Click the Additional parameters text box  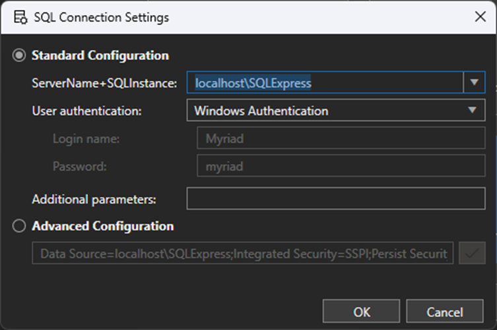pyautogui.click(x=335, y=198)
